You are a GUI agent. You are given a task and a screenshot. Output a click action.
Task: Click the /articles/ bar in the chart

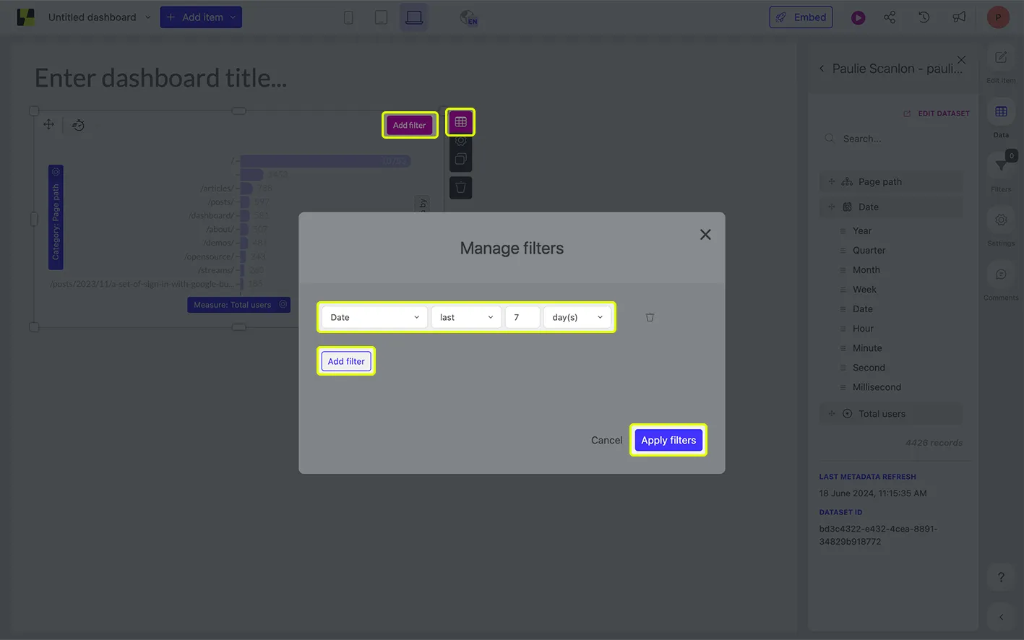point(246,189)
